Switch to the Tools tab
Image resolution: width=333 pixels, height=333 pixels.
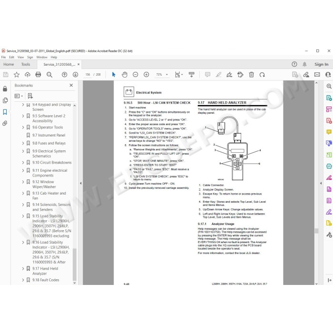coord(26,64)
